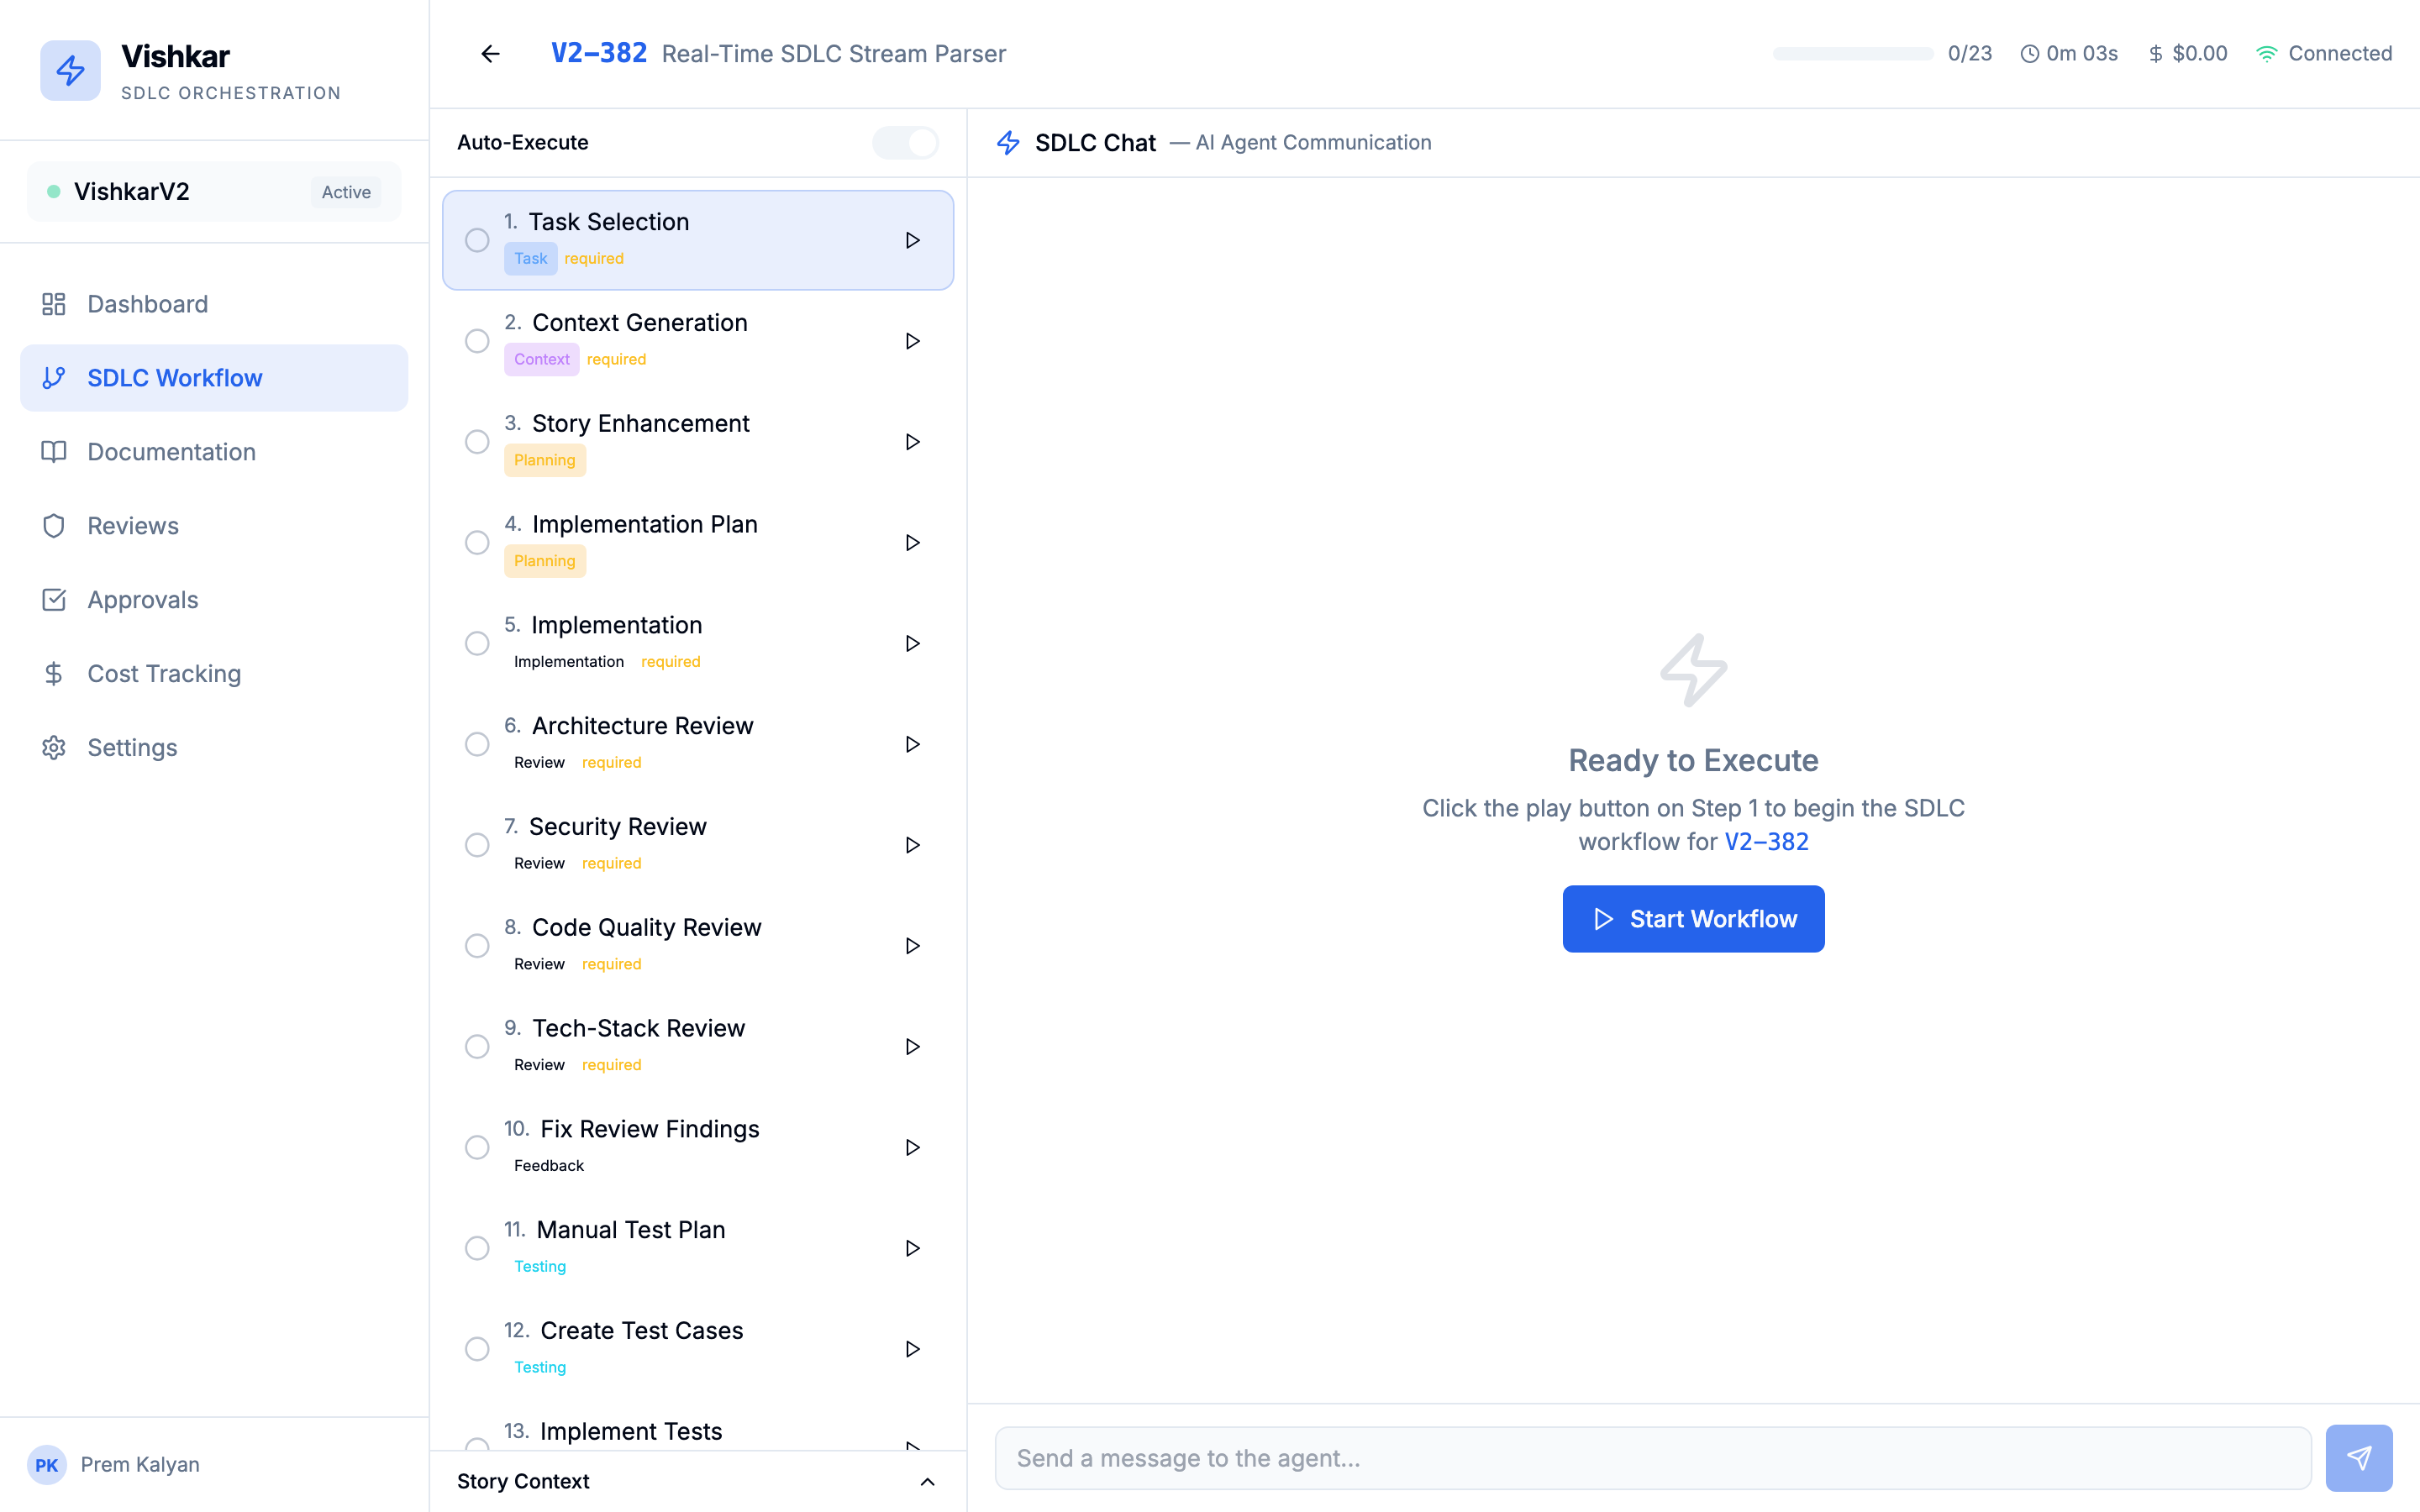Select SDLC Workflow in the sidebar

[x=175, y=377]
